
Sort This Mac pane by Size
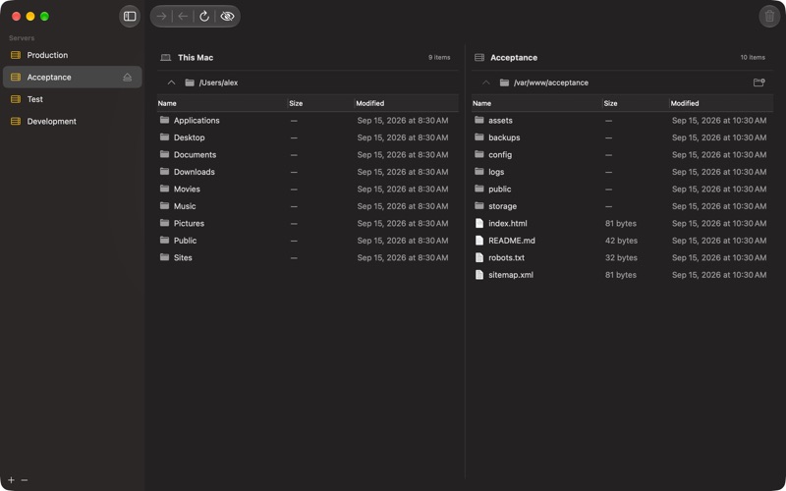tap(321, 103)
